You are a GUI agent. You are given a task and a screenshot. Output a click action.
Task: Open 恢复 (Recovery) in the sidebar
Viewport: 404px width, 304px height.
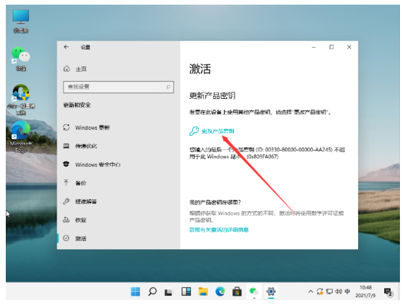(81, 220)
